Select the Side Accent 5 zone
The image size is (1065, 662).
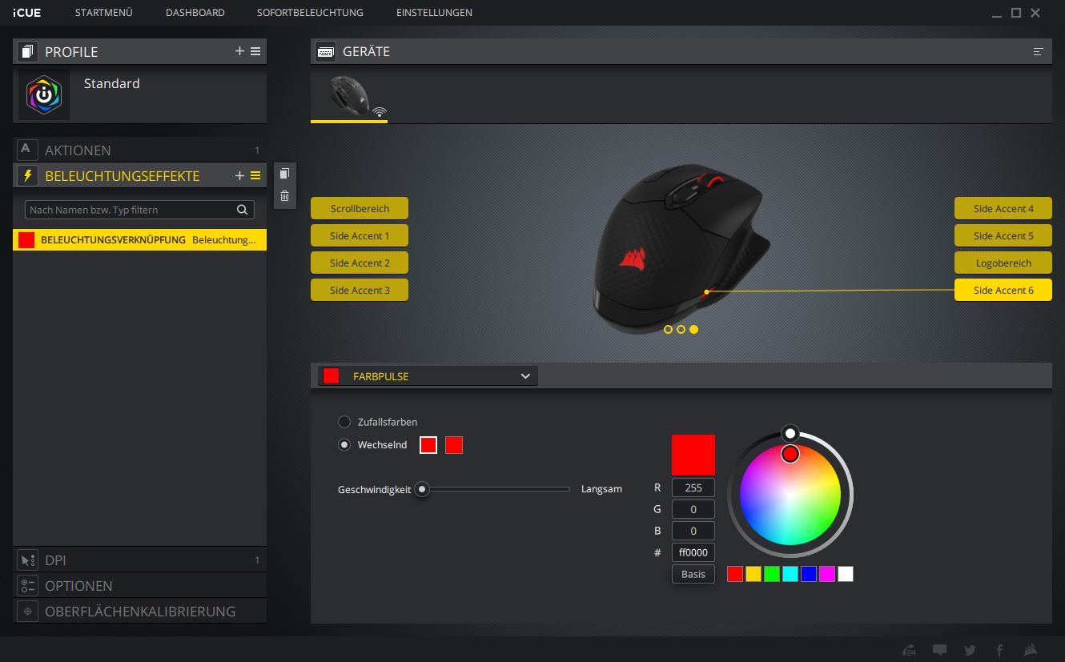click(1003, 235)
